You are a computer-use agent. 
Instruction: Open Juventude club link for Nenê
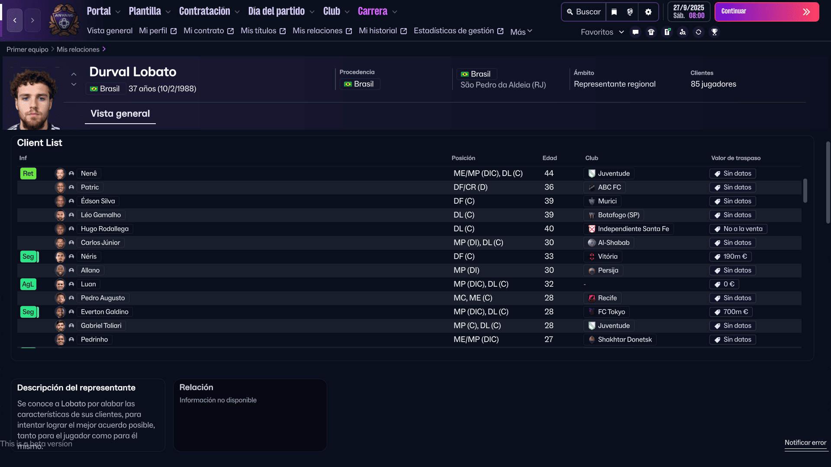click(x=609, y=173)
